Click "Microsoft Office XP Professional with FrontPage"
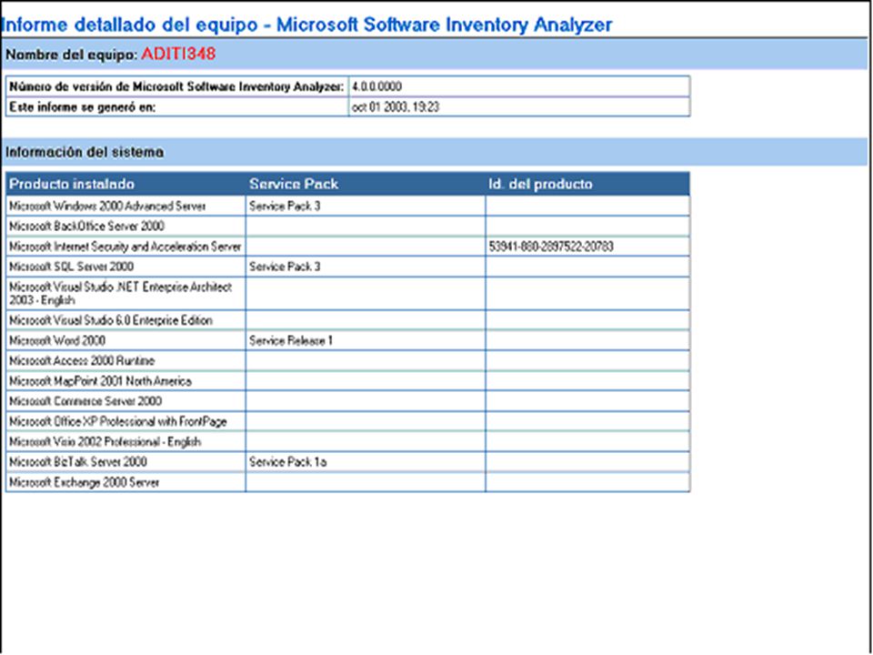The image size is (873, 655). pyautogui.click(x=118, y=421)
